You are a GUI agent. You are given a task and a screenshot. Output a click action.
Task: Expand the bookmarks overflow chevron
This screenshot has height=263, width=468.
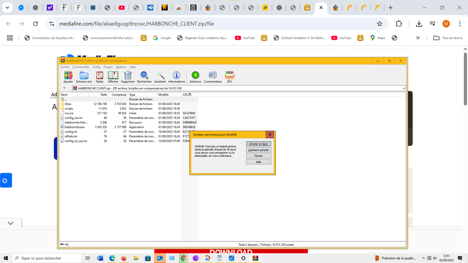pos(418,38)
